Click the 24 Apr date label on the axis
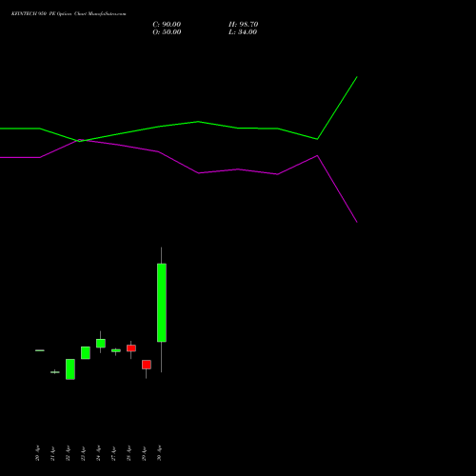The height and width of the screenshot is (476, 476). coord(98,453)
